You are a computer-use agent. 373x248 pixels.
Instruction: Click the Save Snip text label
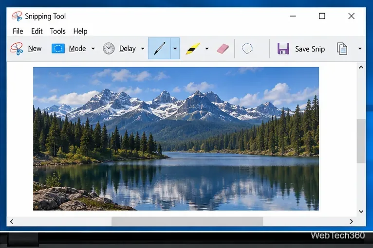click(x=310, y=49)
